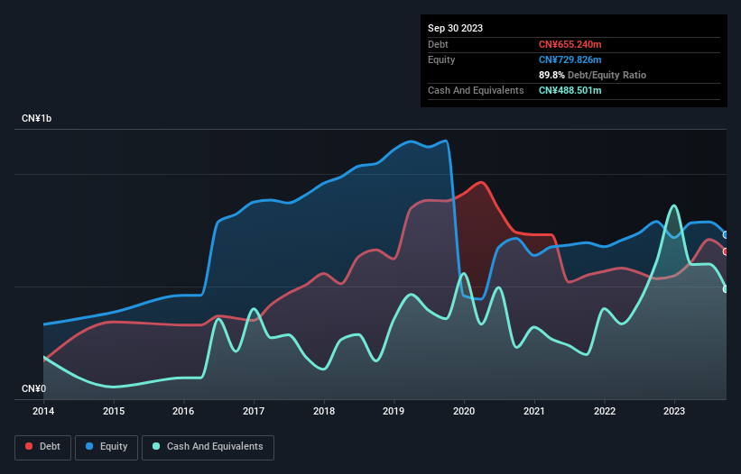The height and width of the screenshot is (474, 741).
Task: Toggle the Equity series legend button
Action: pos(107,447)
